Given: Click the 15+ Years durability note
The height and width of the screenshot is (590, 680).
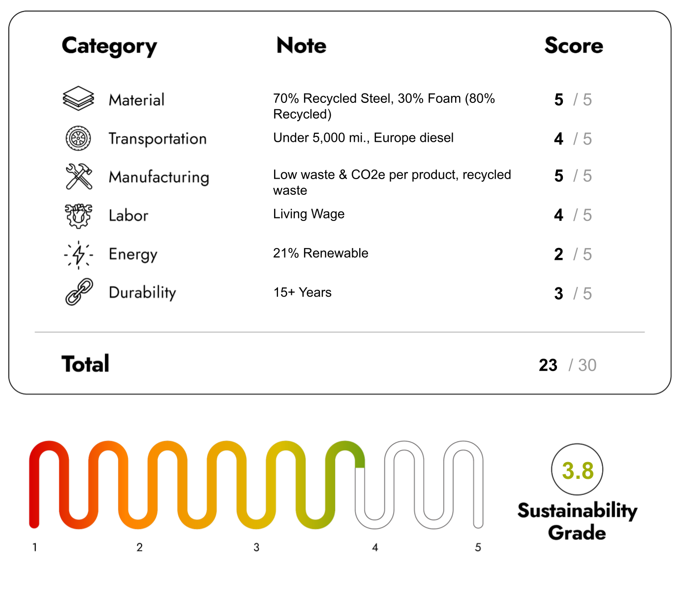Looking at the screenshot, I should [302, 292].
